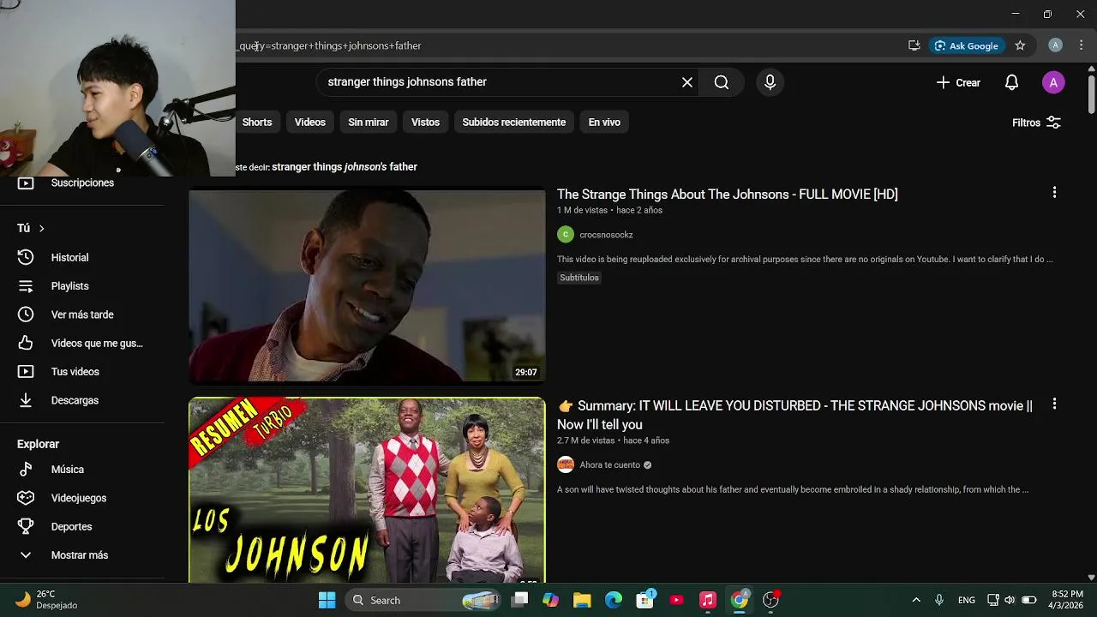
Task: Open the Summary IT WILL LEAVE YOU DISTURBED title
Action: tap(794, 415)
